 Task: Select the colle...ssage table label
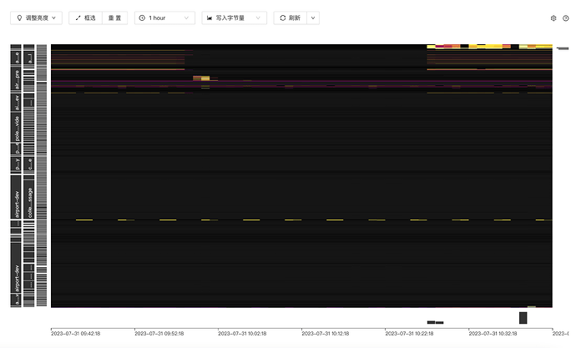coord(29,202)
